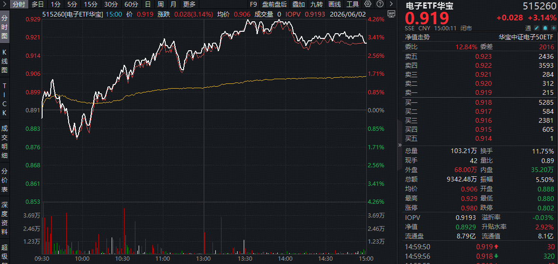Click the 通 badge near price header
Viewport: 558px width, 264px height.
point(529,28)
